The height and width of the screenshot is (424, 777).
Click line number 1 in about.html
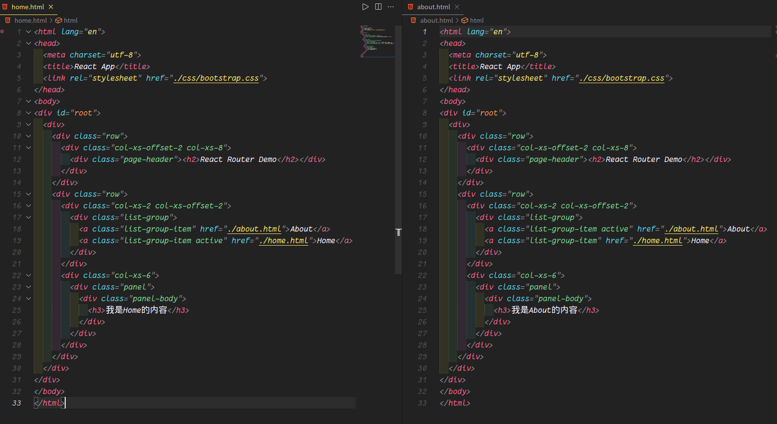tap(425, 32)
